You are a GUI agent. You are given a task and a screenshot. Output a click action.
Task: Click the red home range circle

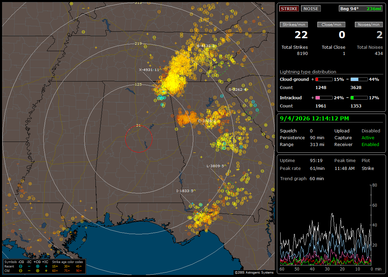coord(138,139)
